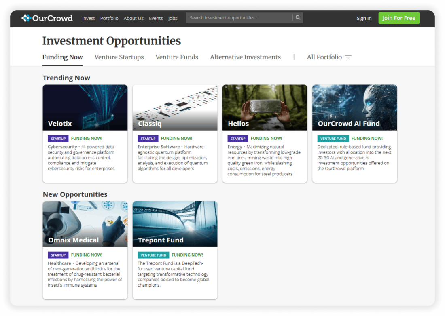This screenshot has height=316, width=445.
Task: Select the Venture Funds tab
Action: 177,57
